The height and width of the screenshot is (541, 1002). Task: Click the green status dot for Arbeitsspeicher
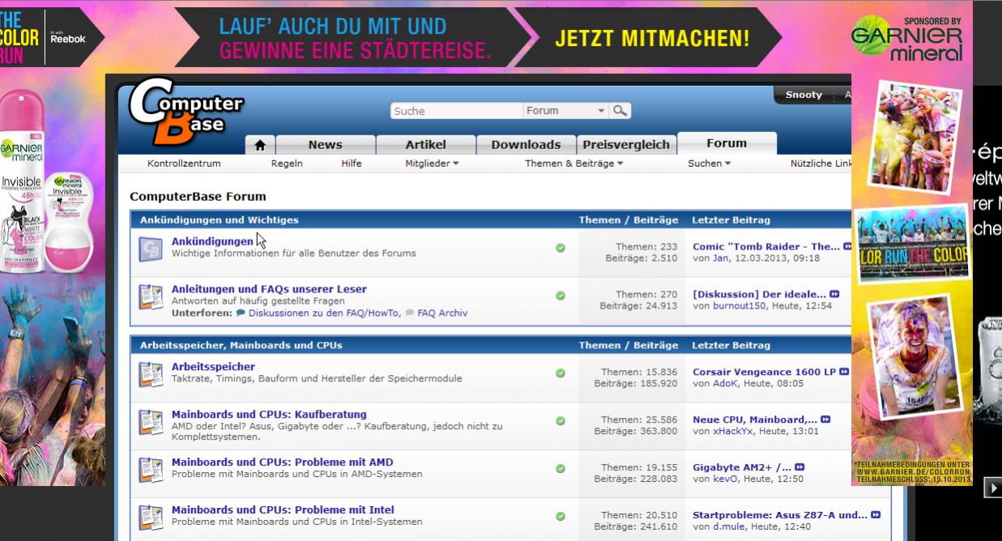tap(561, 373)
